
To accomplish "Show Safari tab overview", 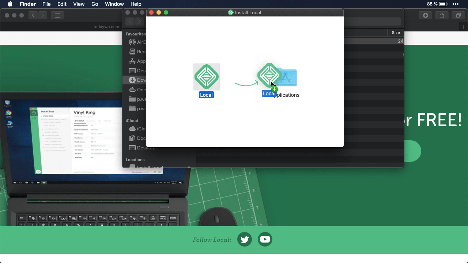I will tap(458, 15).
